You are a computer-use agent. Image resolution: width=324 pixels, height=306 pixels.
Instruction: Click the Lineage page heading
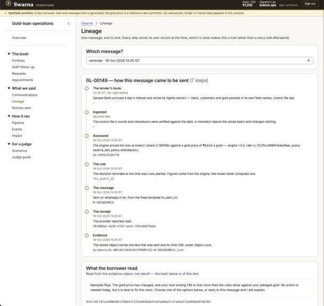[91, 31]
